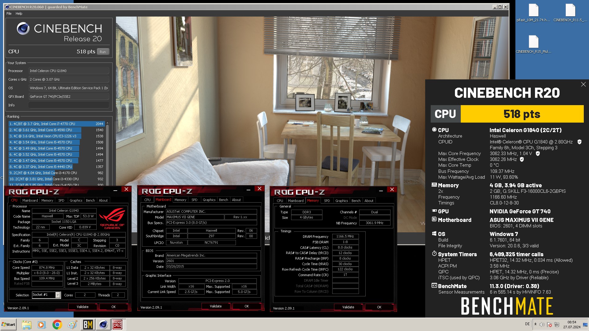Open About tab in right CPU-Z window
The width and height of the screenshot is (589, 331).
coord(369,201)
